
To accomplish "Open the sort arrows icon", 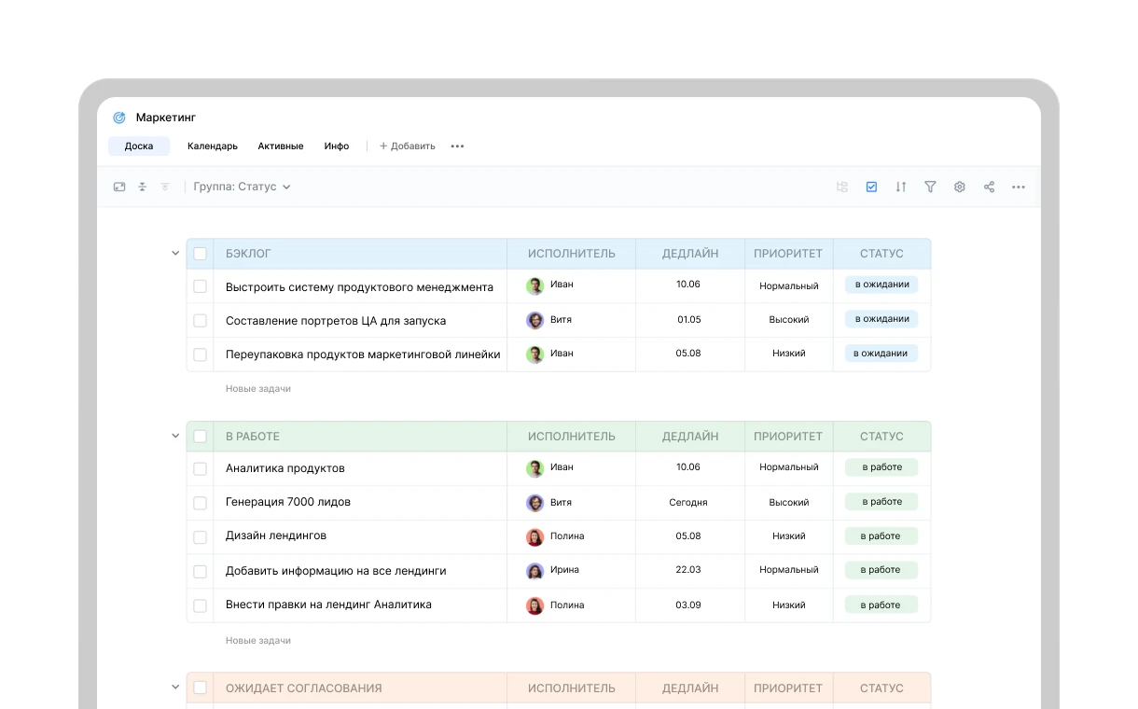I will (900, 187).
